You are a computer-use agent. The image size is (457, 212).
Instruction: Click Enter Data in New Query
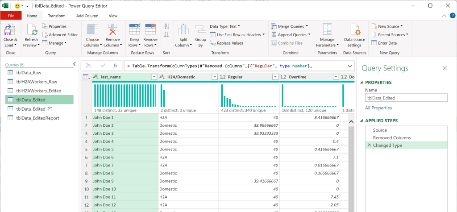pos(384,43)
